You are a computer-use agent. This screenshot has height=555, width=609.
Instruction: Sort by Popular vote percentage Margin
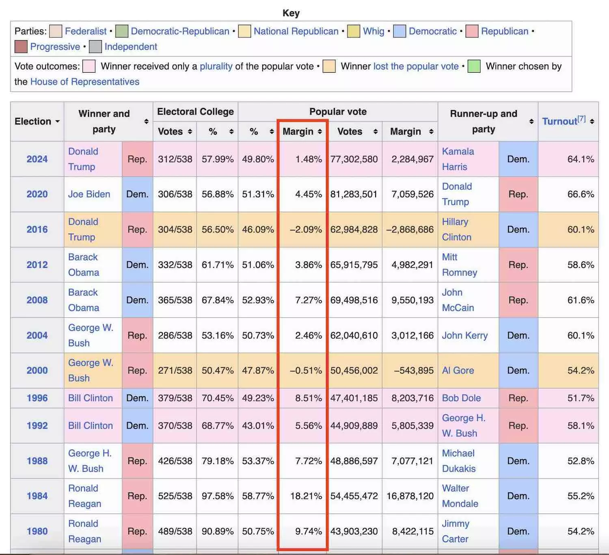click(320, 132)
